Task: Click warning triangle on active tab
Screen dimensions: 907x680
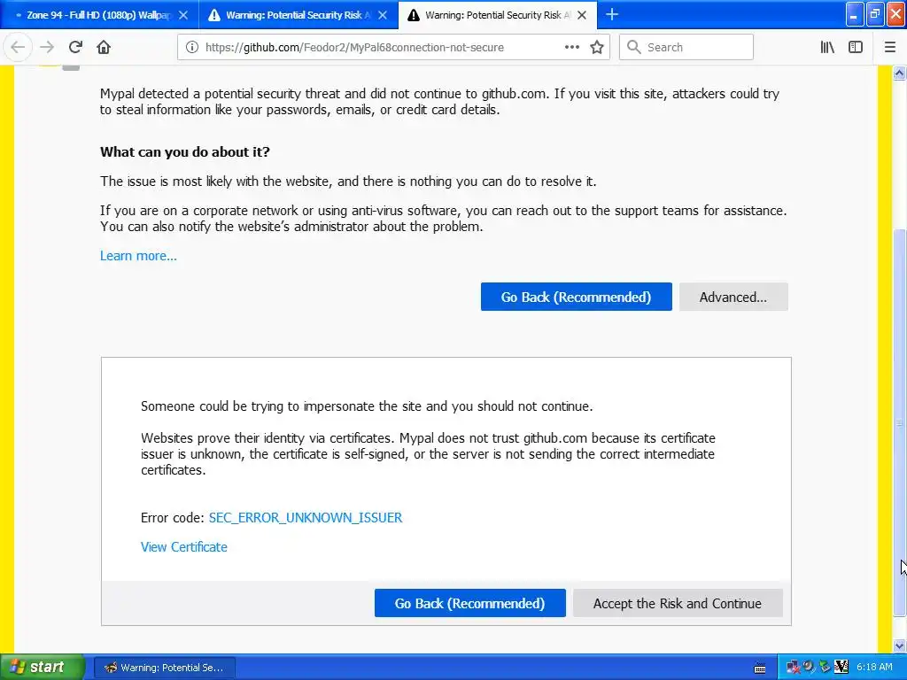Action: coord(414,15)
